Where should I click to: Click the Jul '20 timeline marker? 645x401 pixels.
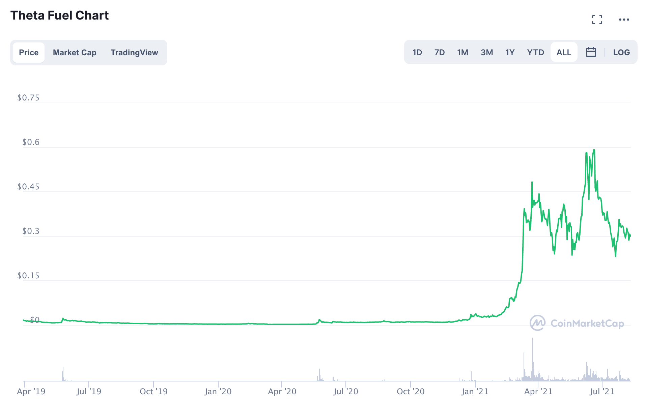346,391
